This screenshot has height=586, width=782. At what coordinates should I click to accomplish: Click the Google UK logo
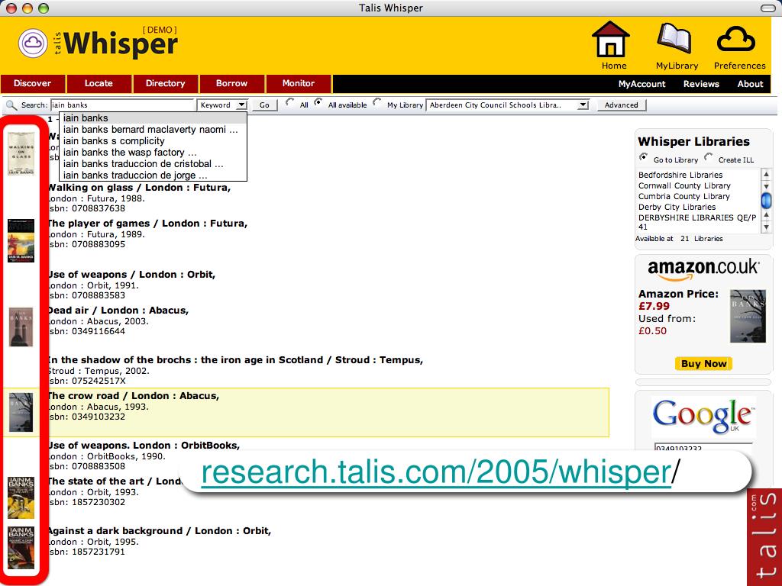(703, 416)
